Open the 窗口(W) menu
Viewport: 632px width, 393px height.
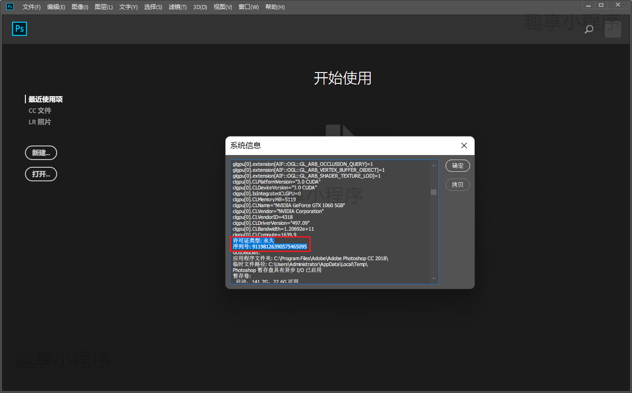pyautogui.click(x=249, y=7)
